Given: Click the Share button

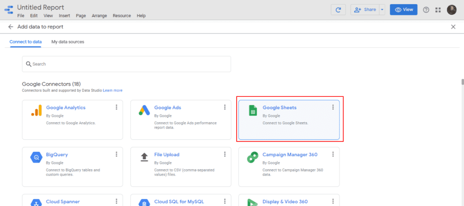Looking at the screenshot, I should coord(365,10).
